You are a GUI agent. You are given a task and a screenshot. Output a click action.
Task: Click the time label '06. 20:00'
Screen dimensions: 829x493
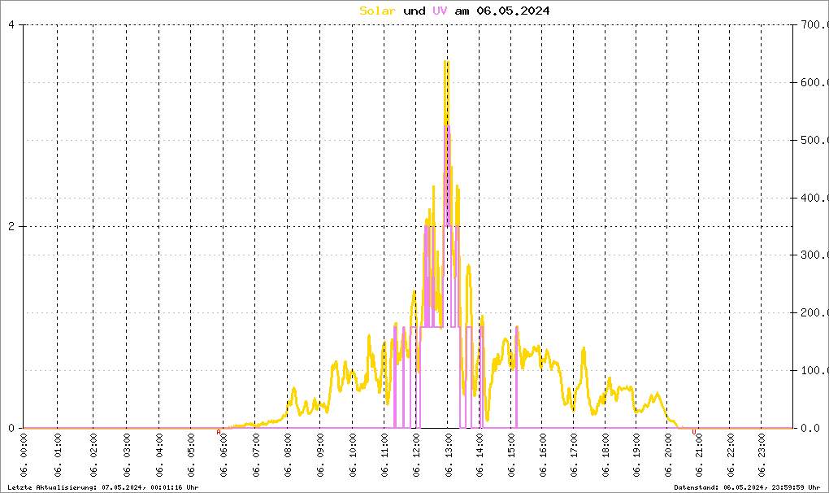tap(668, 456)
